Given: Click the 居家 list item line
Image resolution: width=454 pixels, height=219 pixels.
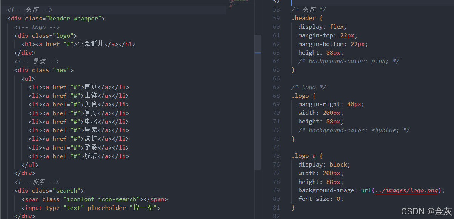Looking at the screenshot, I should tap(78, 130).
